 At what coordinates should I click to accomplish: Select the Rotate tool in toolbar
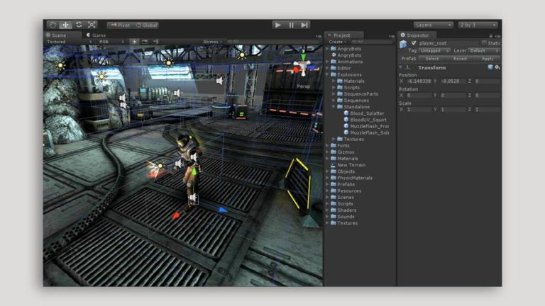(79, 25)
